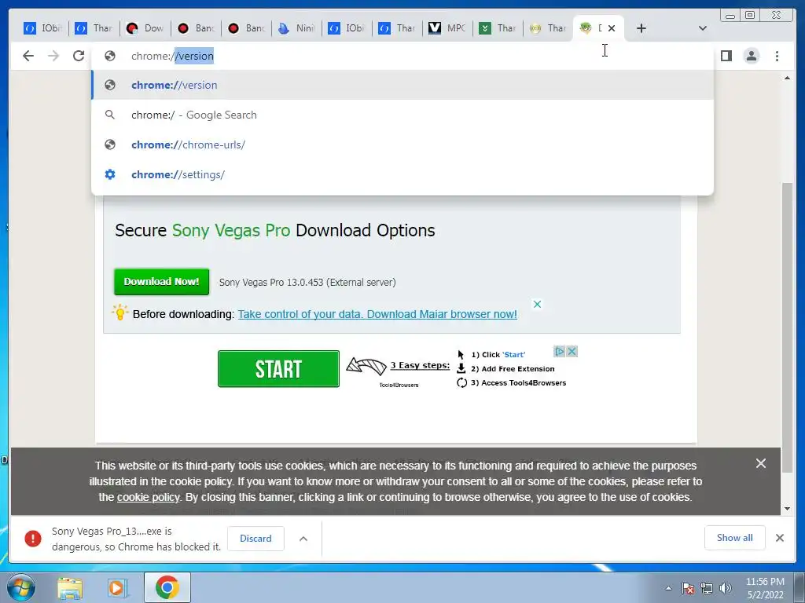
Task: Switch to the disc-icon 'Thar' tab
Action: click(548, 28)
